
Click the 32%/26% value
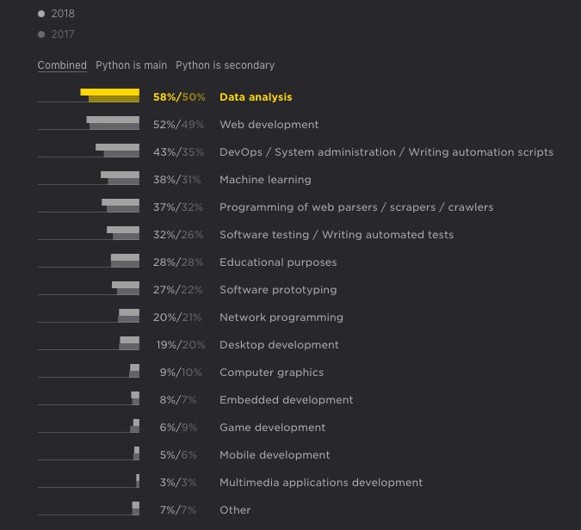click(x=178, y=235)
